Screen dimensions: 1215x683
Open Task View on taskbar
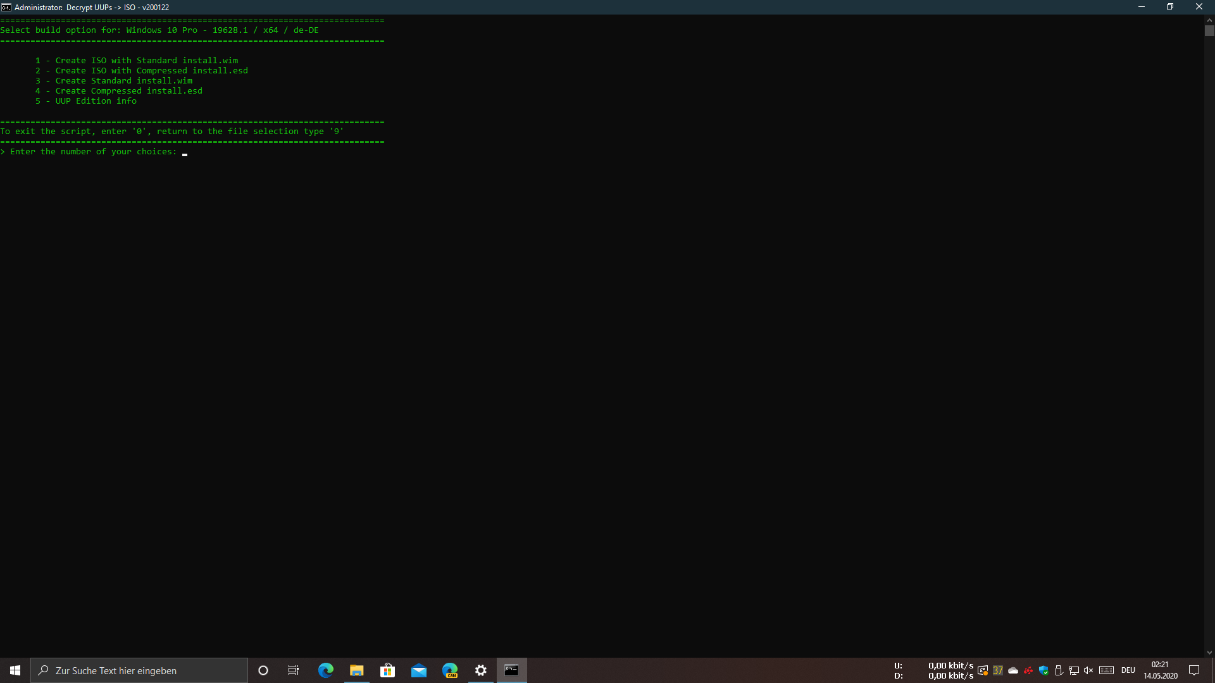pyautogui.click(x=294, y=670)
